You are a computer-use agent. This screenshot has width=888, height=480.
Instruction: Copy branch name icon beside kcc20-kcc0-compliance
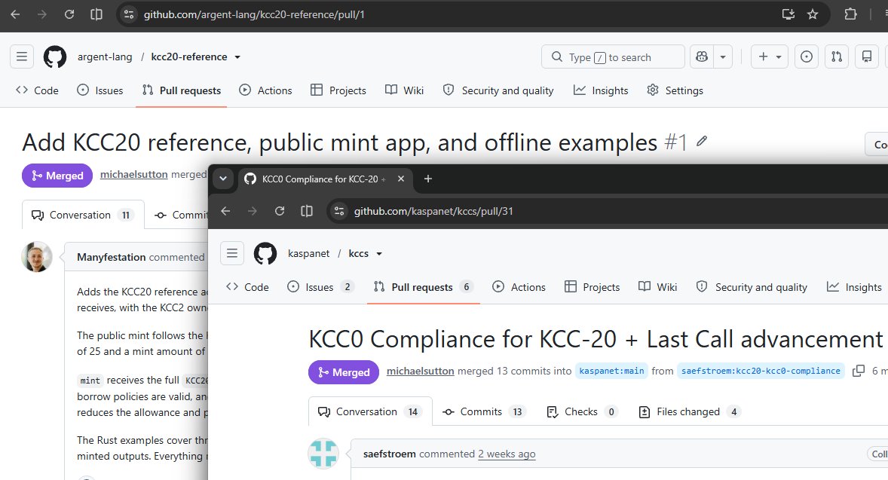(x=859, y=371)
